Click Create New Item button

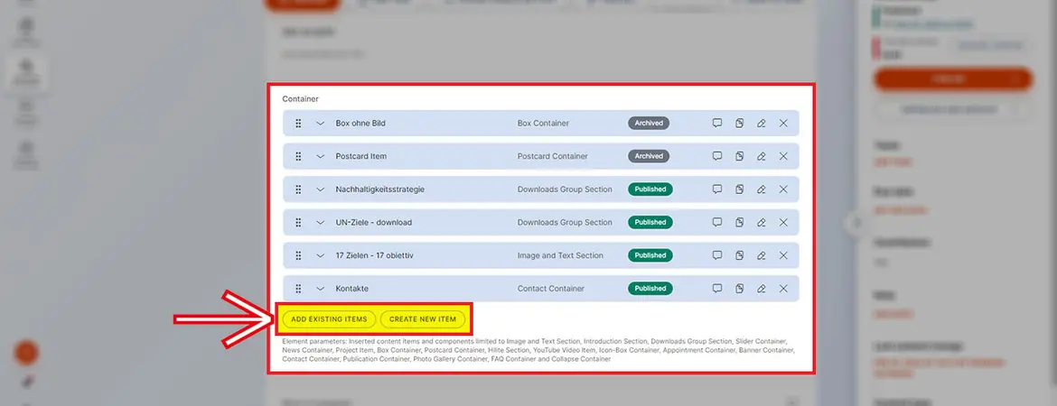tap(424, 319)
